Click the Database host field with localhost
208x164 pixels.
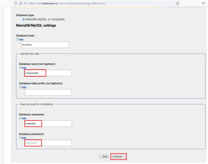45,45
